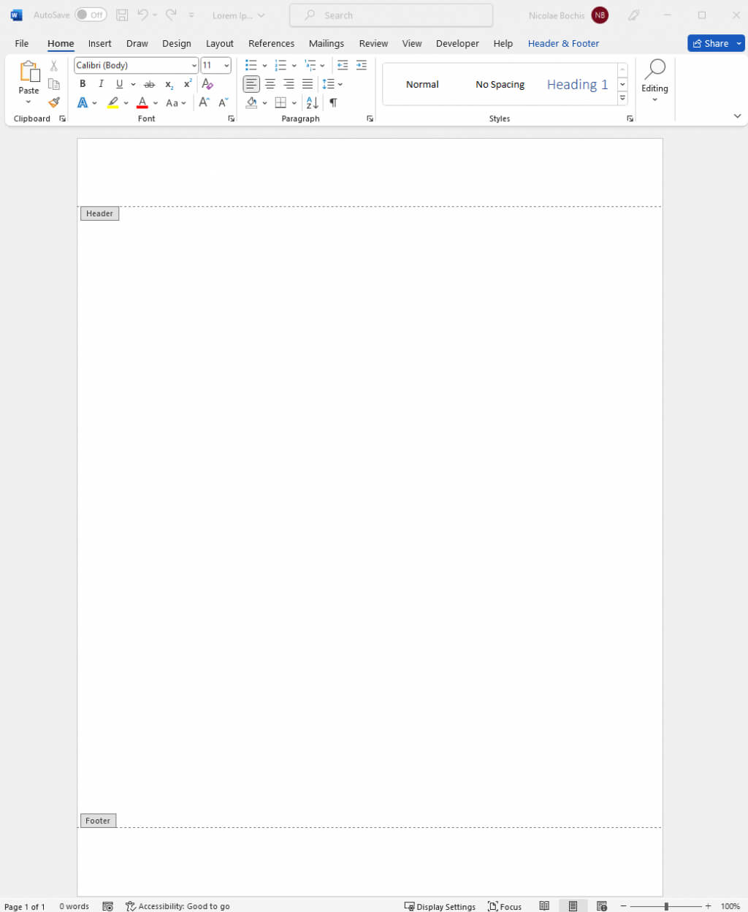Click the Search box in title bar

pyautogui.click(x=391, y=15)
